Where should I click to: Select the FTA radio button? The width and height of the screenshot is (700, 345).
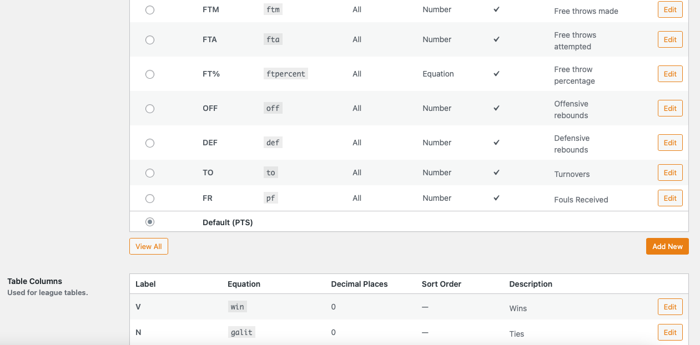[x=150, y=40]
